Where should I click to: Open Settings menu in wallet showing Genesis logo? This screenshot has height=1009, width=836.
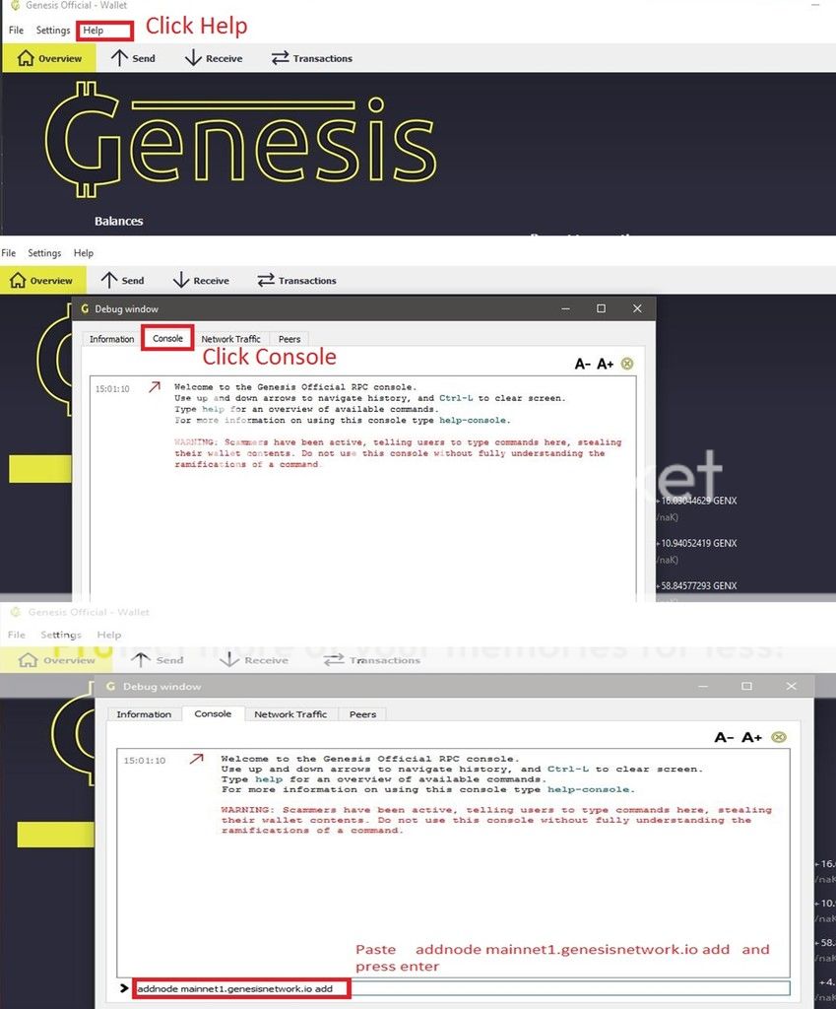click(53, 31)
